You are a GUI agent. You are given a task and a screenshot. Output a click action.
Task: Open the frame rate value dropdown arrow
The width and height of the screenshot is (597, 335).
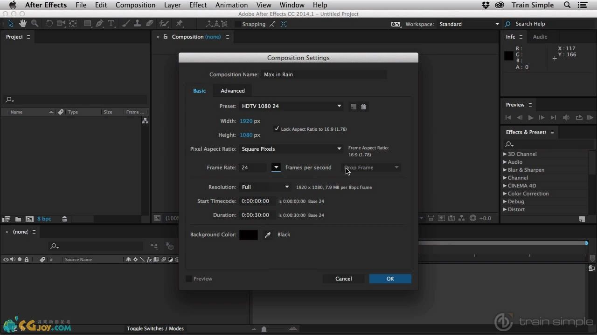276,167
